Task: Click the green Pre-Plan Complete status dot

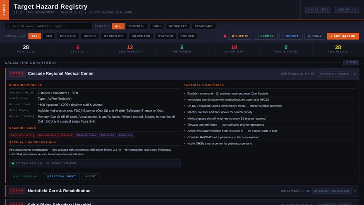Action: [x=13, y=164]
